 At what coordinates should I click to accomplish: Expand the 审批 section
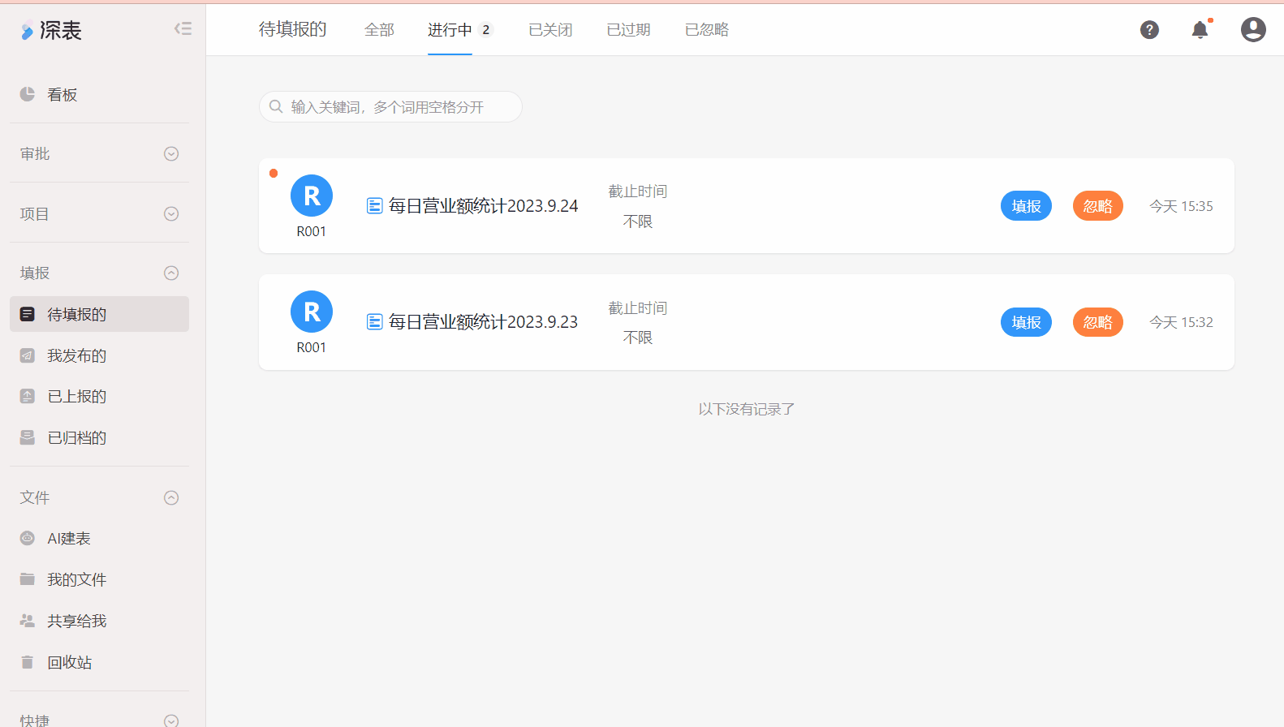171,153
